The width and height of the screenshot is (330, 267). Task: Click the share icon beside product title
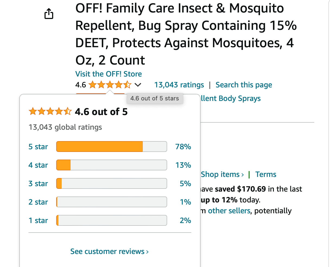(49, 14)
